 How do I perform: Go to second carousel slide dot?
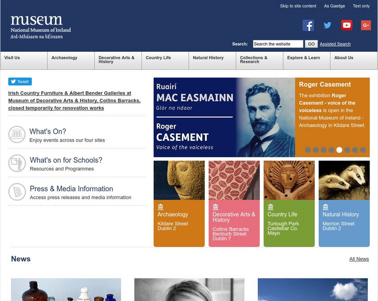click(x=316, y=150)
